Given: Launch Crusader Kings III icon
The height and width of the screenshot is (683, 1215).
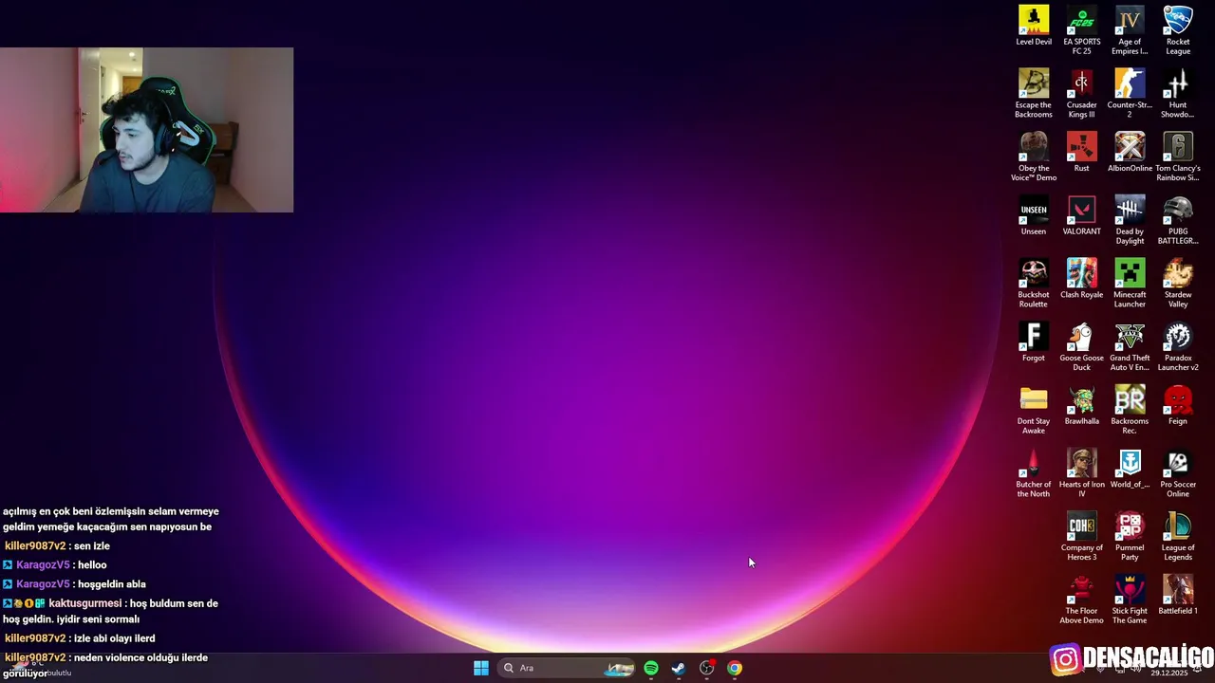Looking at the screenshot, I should pyautogui.click(x=1082, y=94).
